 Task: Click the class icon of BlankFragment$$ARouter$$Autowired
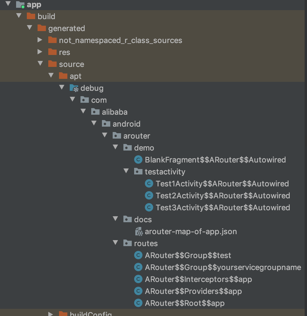(x=138, y=159)
